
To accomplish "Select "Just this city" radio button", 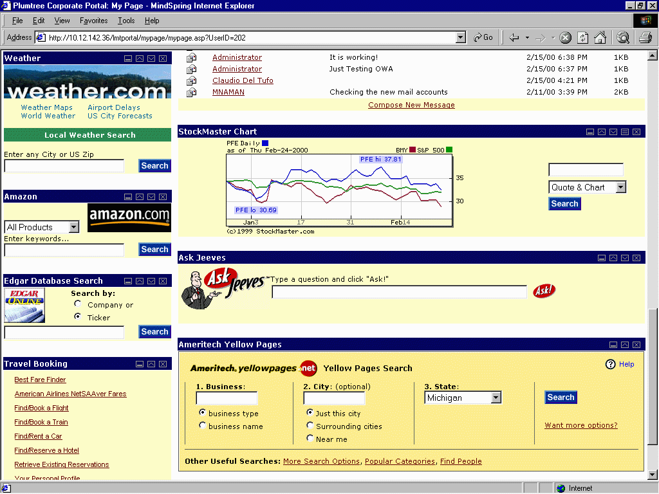I will coord(310,412).
